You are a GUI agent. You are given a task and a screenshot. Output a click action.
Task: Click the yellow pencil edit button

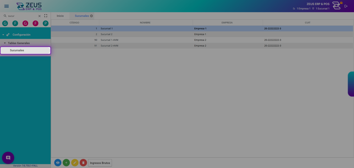coord(75,162)
